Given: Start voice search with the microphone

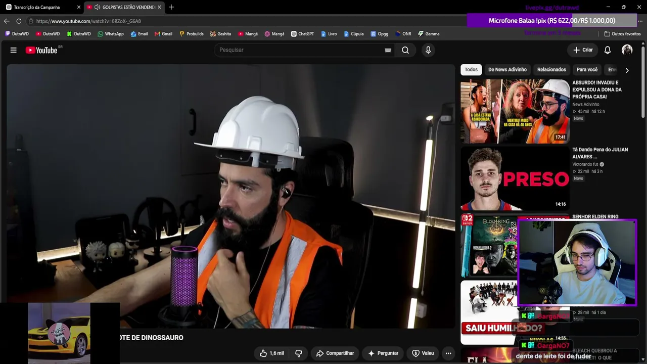Looking at the screenshot, I should click(x=428, y=50).
